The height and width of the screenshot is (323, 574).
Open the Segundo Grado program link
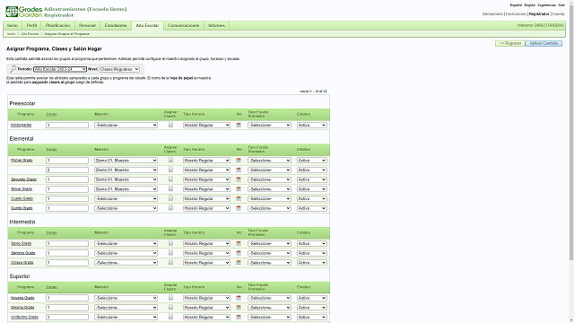pos(24,179)
